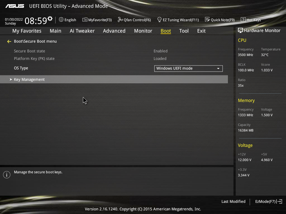Click the Capacity 16384 MB value
The image size is (286, 214).
(246, 130)
